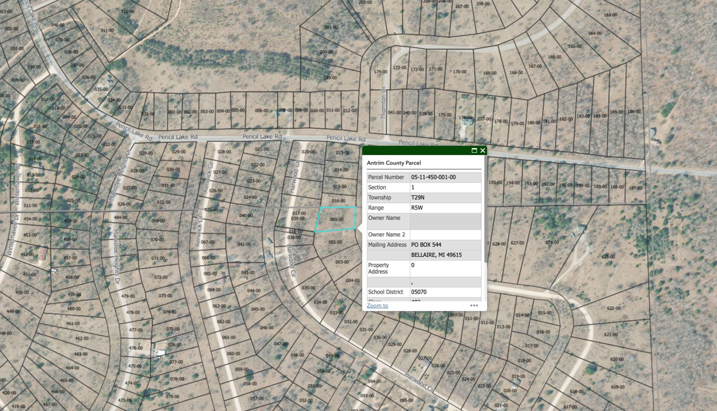The height and width of the screenshot is (411, 717).
Task: Select parcel labeled 170-00
Action: tap(459, 72)
